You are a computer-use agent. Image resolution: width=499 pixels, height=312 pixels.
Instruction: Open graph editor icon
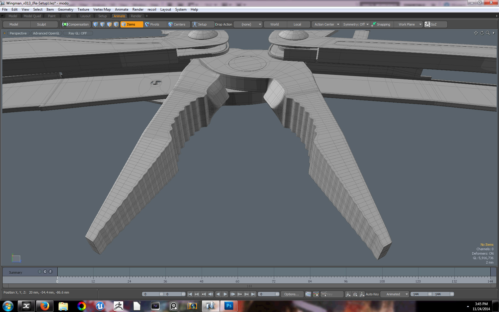(308, 294)
